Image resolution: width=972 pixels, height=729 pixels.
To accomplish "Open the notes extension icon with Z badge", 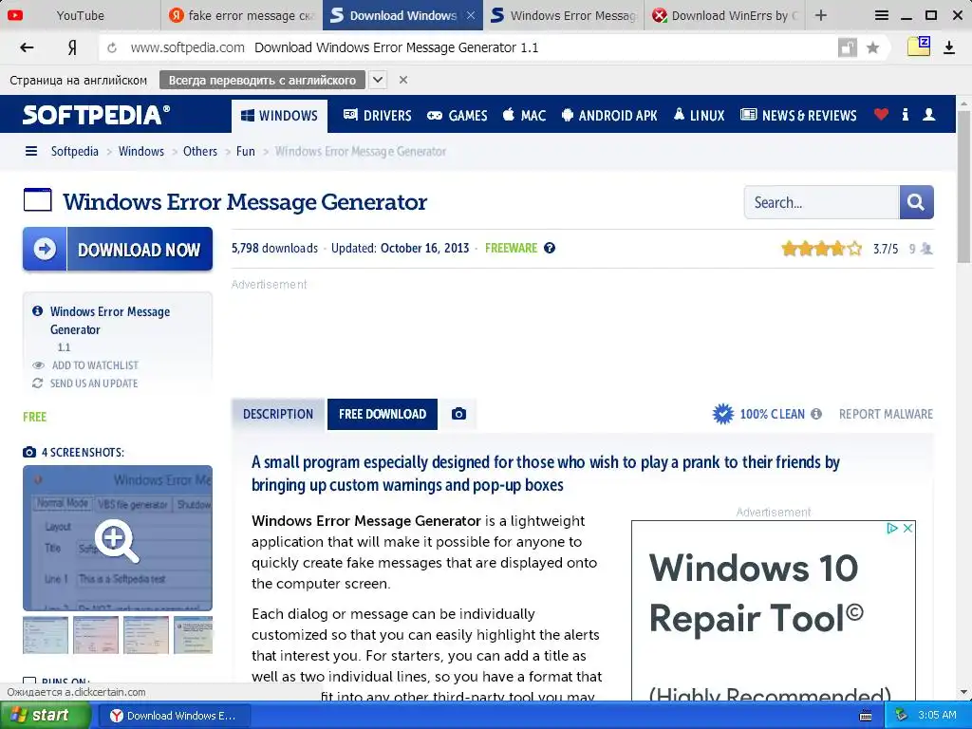I will coord(919,47).
